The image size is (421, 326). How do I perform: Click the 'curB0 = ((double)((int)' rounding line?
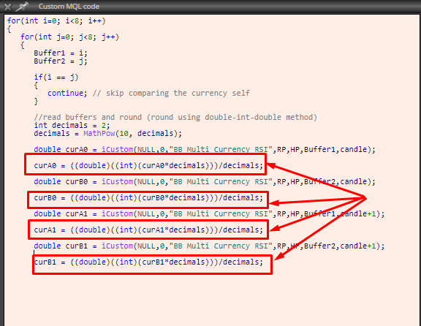[148, 197]
